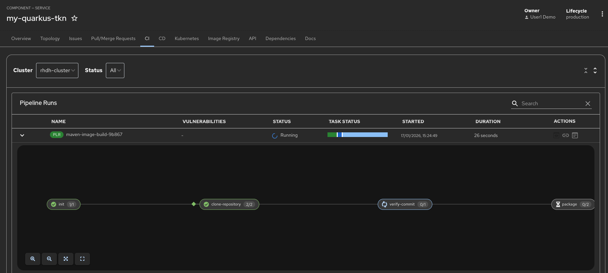Click the pipeline runs Search field
The height and width of the screenshot is (273, 608).
(x=551, y=104)
